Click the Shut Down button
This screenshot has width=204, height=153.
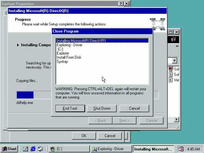[102, 108]
